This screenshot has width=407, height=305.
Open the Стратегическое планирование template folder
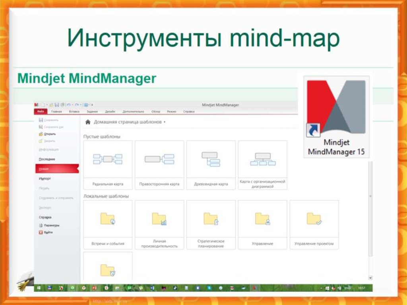click(x=211, y=225)
